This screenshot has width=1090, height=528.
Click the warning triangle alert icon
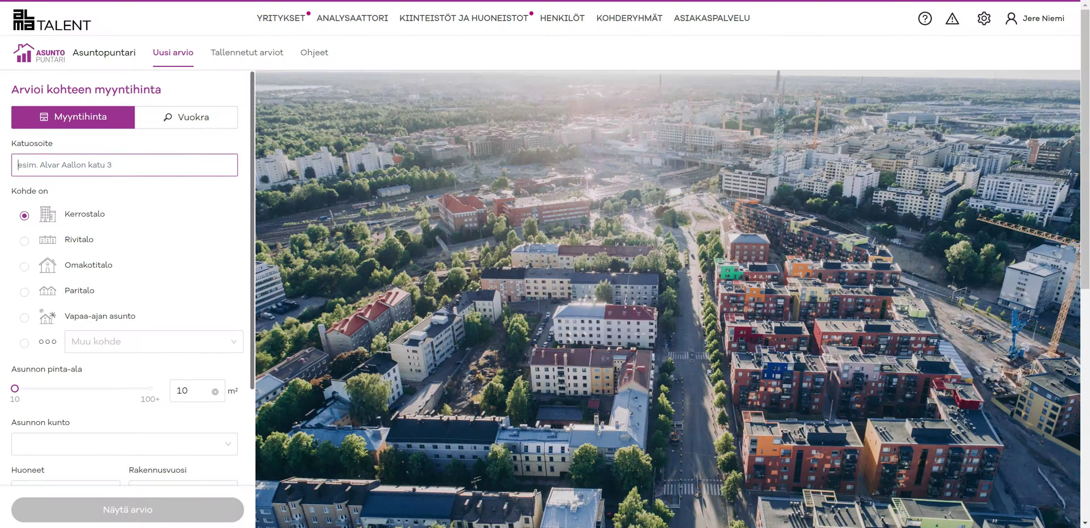tap(952, 19)
